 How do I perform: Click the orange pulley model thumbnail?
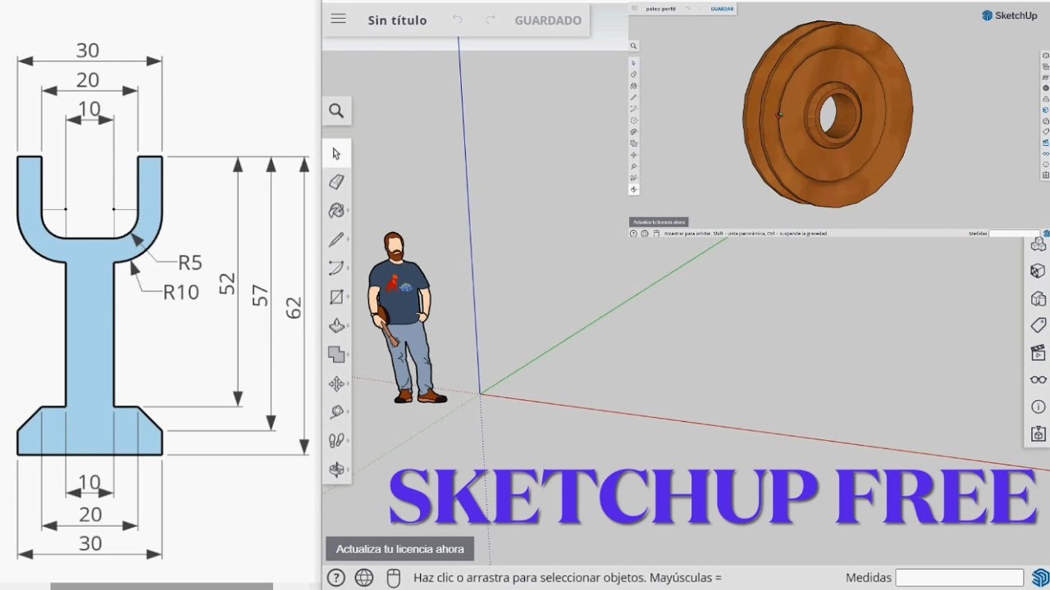tap(828, 114)
